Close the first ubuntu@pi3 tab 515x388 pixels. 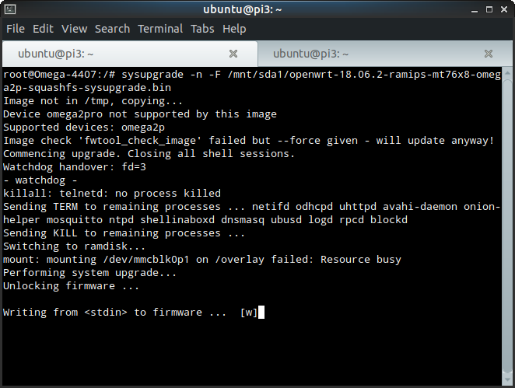pos(233,54)
